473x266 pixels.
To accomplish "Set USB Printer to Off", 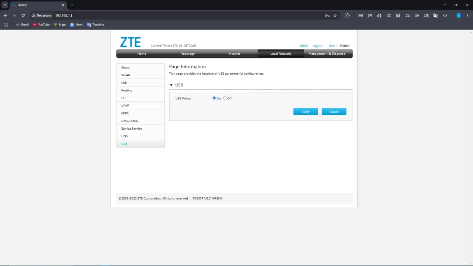I will [225, 98].
